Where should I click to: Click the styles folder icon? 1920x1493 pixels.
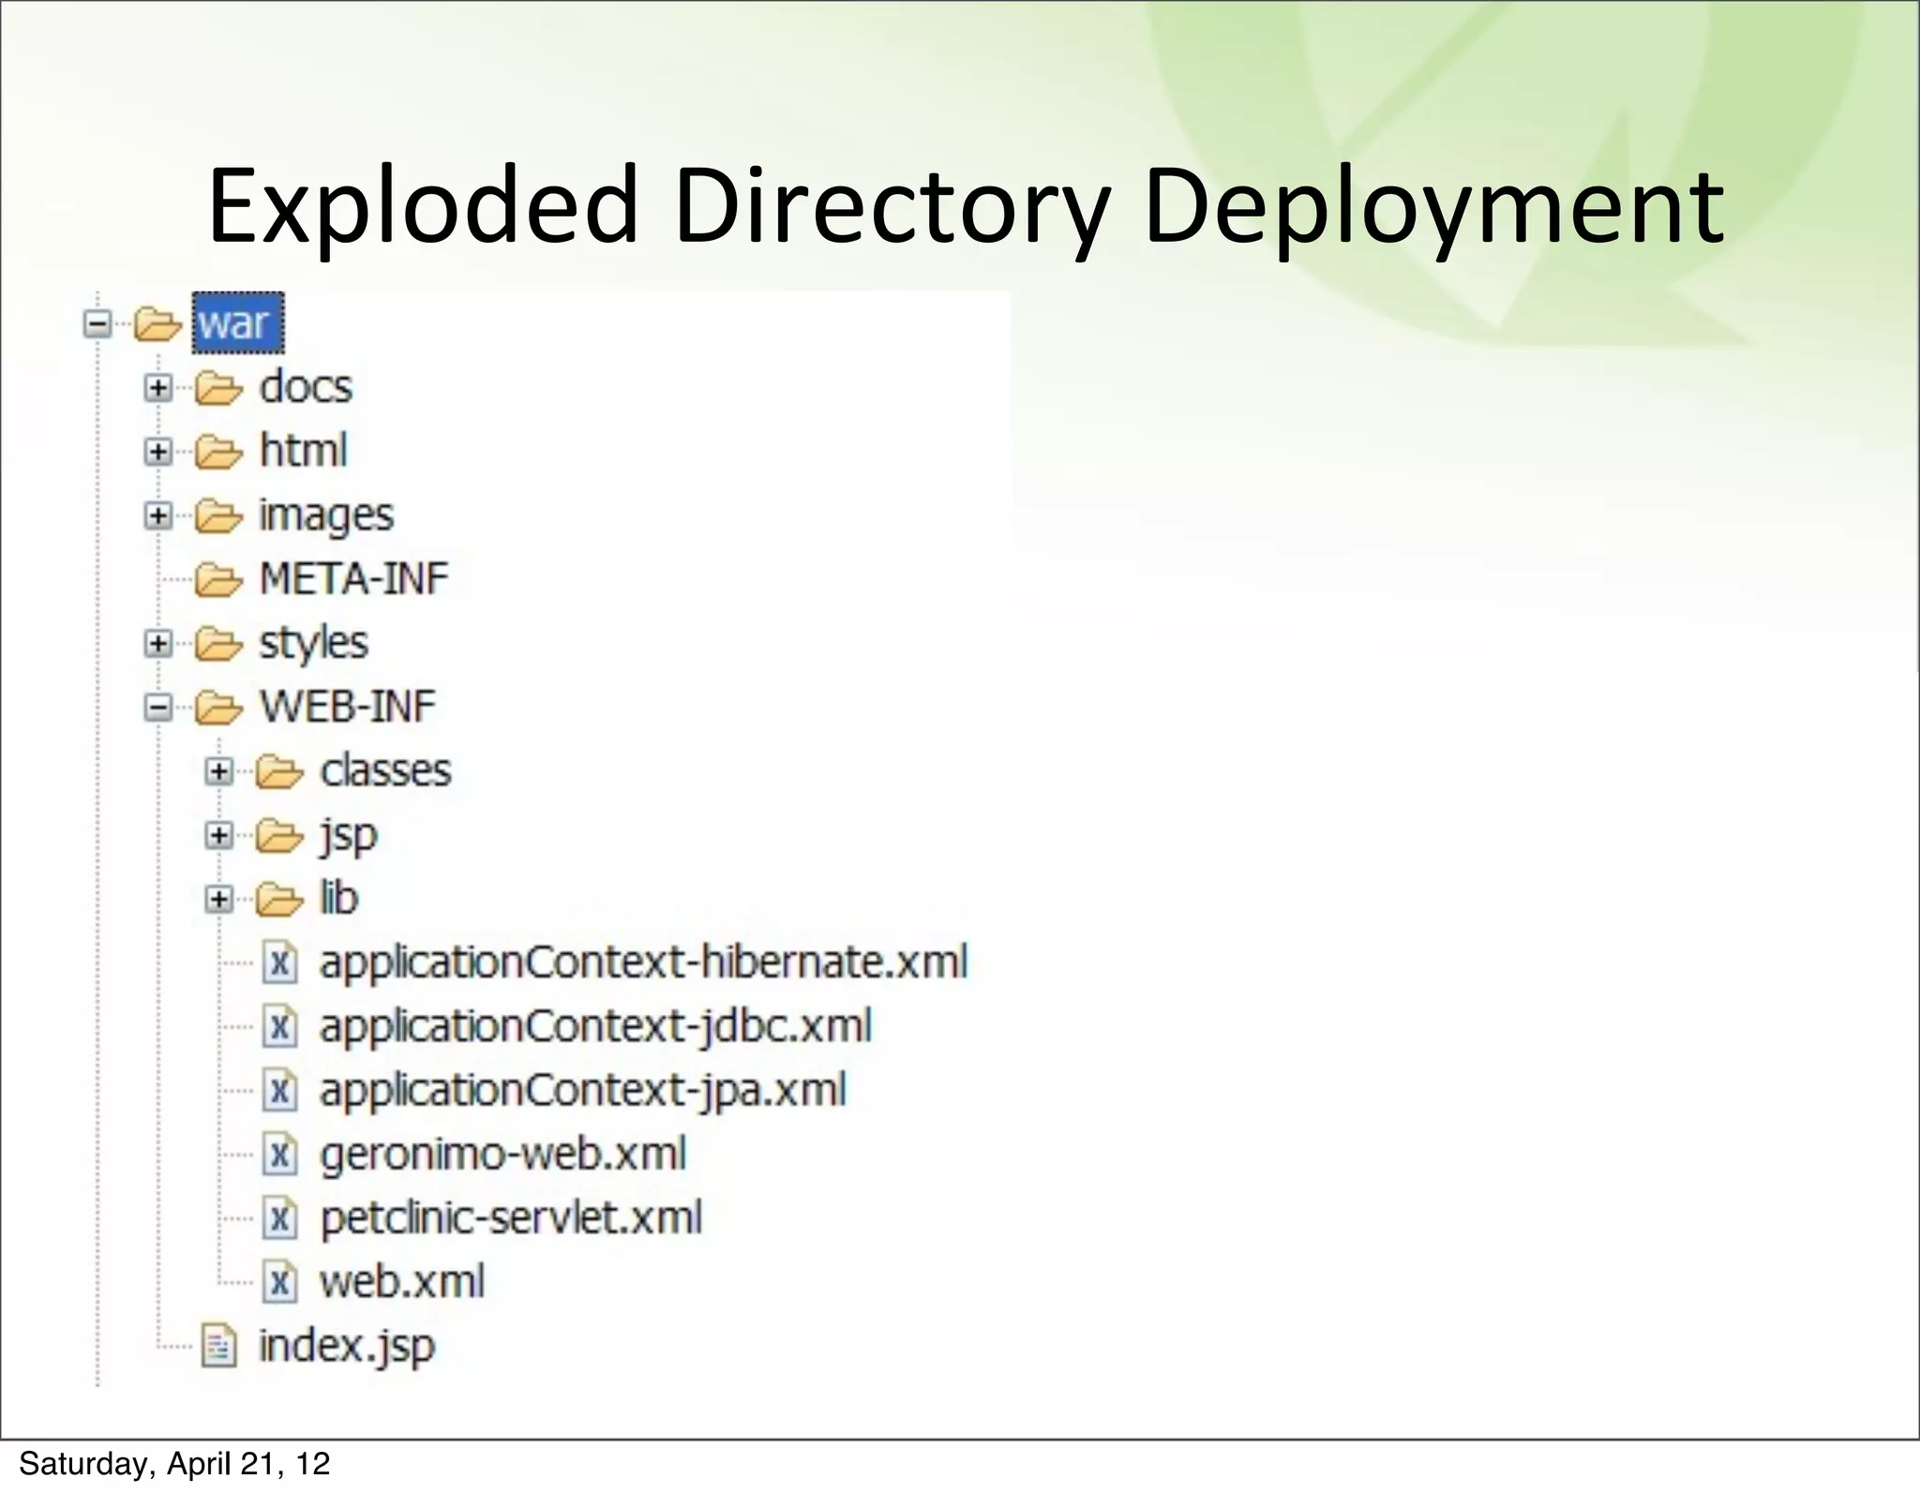[218, 644]
